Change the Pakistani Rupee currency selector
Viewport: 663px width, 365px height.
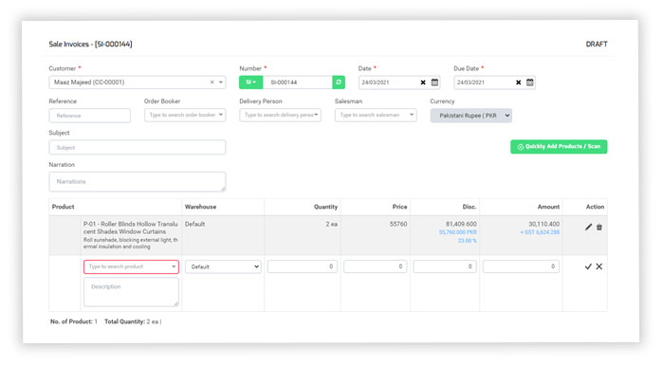471,116
